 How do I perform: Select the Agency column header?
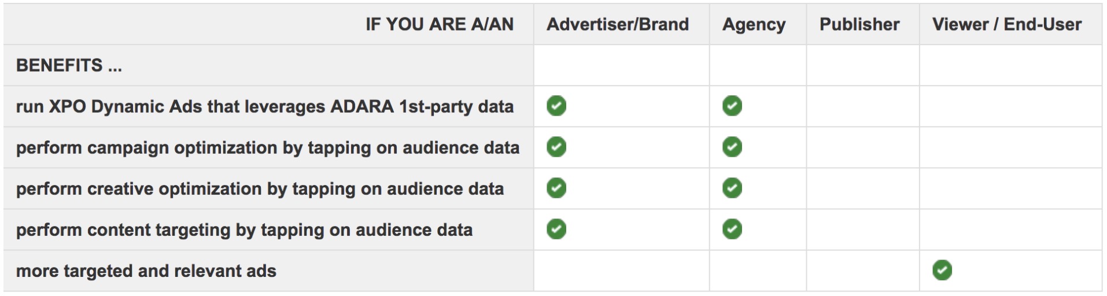point(754,24)
